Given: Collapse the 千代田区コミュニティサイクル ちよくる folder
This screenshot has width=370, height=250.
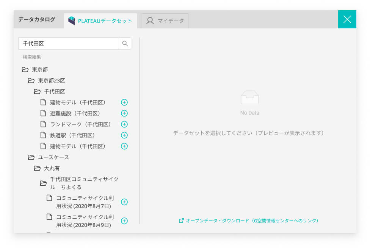Looking at the screenshot, I should tap(79, 183).
